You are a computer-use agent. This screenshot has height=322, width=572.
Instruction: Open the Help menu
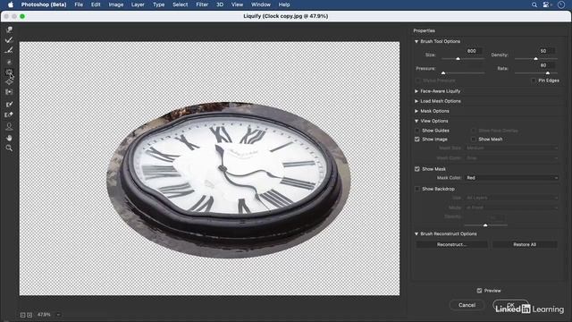click(284, 4)
